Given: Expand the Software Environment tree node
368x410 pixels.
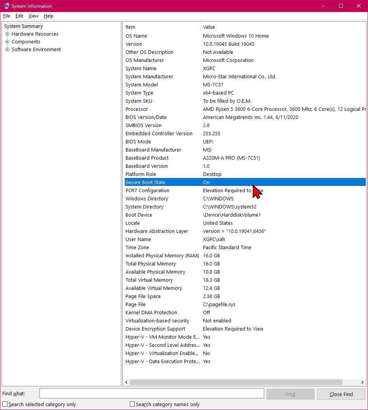Looking at the screenshot, I should click(7, 50).
